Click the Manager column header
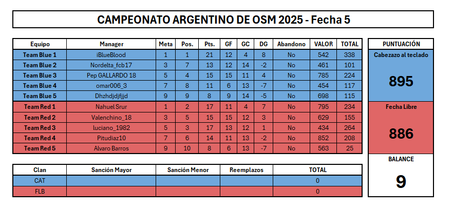This screenshot has width=453, height=208. point(111,44)
